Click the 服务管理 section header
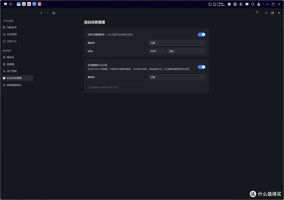This screenshot has height=200, width=284. click(x=7, y=51)
